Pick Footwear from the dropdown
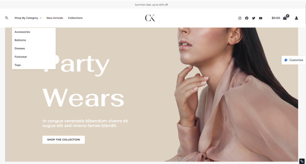Viewport: 306px width, 164px height. [x=21, y=57]
